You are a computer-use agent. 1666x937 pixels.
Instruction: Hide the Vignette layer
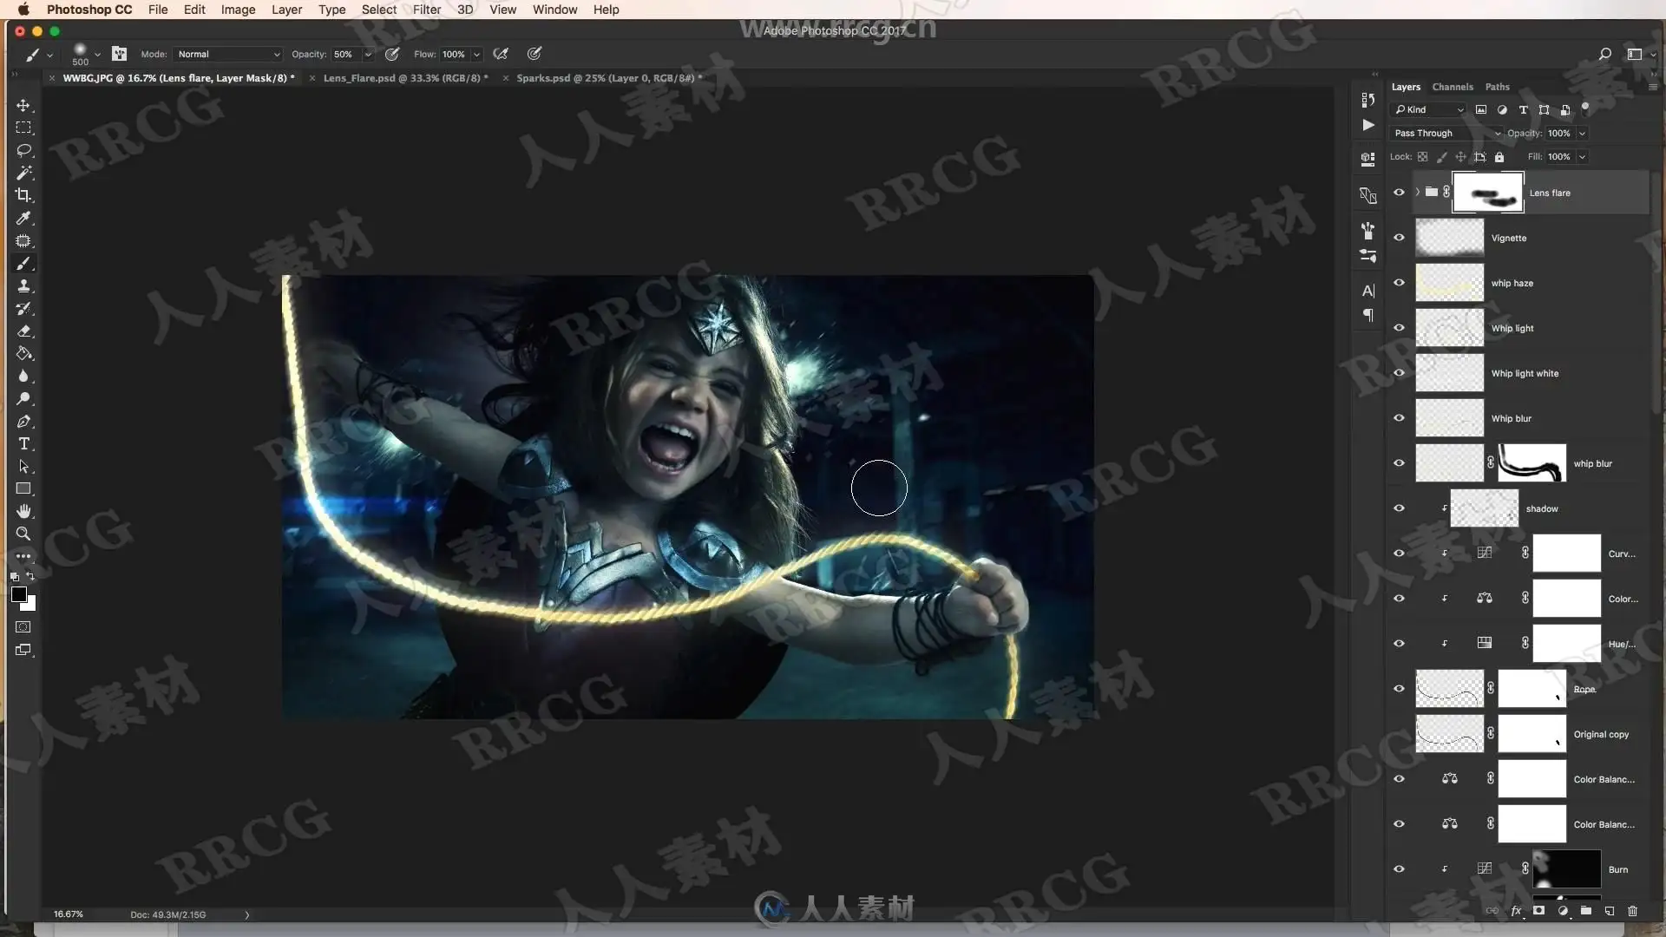point(1399,237)
